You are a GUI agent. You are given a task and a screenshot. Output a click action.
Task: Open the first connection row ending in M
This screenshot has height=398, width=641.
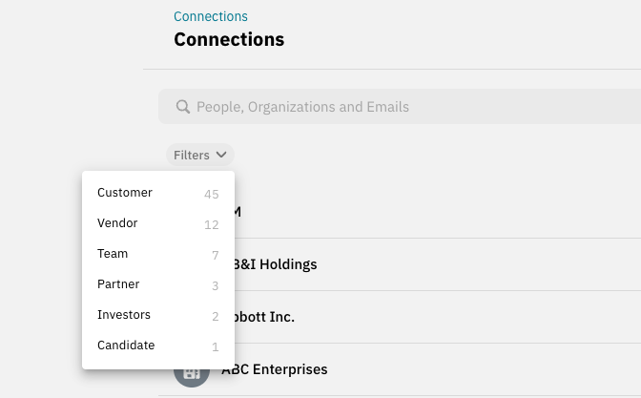[236, 212]
